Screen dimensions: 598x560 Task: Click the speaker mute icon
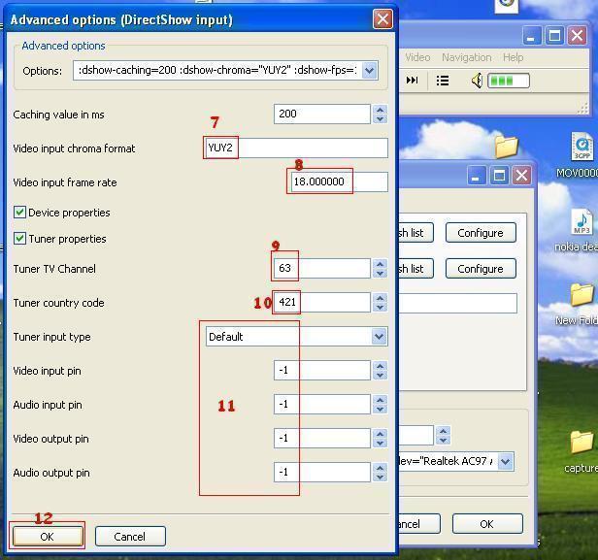tap(476, 81)
